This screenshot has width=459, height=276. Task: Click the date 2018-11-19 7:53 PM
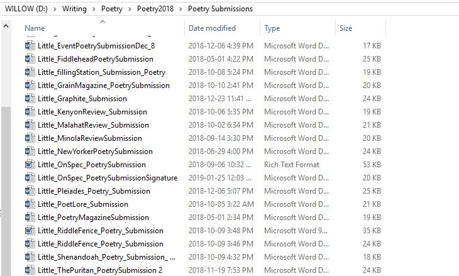point(221,270)
